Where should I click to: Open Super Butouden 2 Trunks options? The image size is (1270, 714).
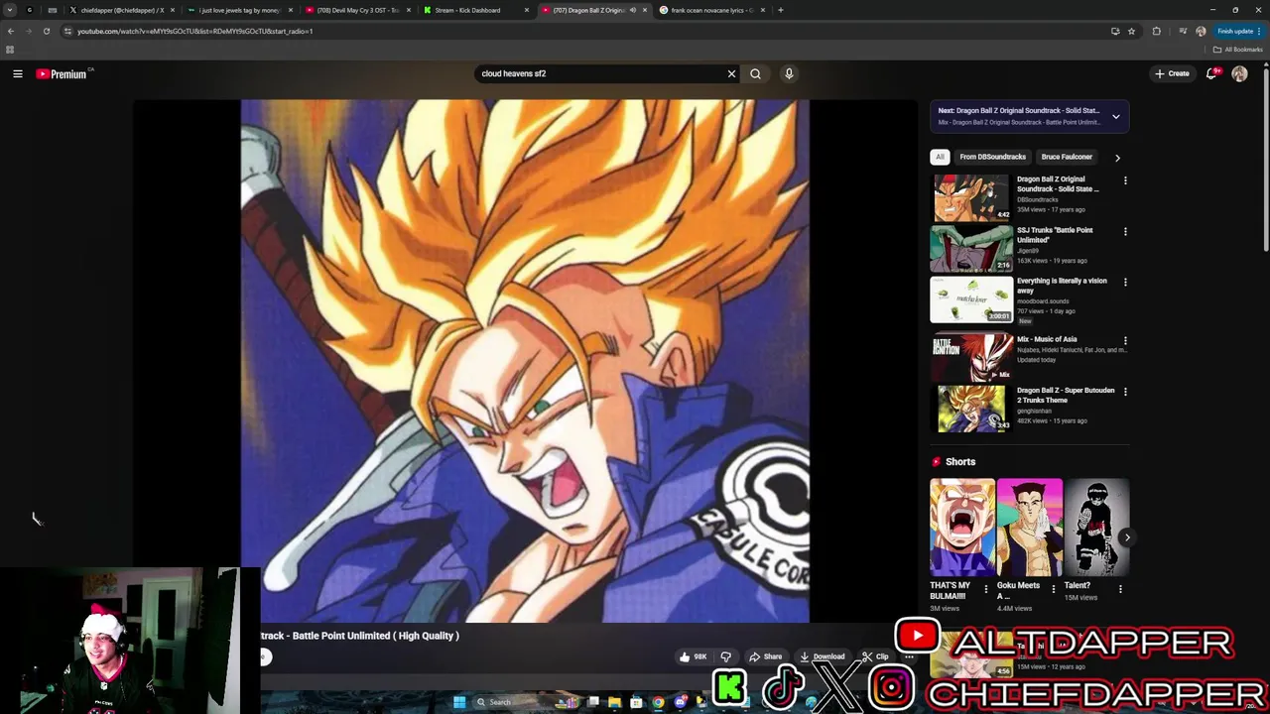click(x=1125, y=391)
